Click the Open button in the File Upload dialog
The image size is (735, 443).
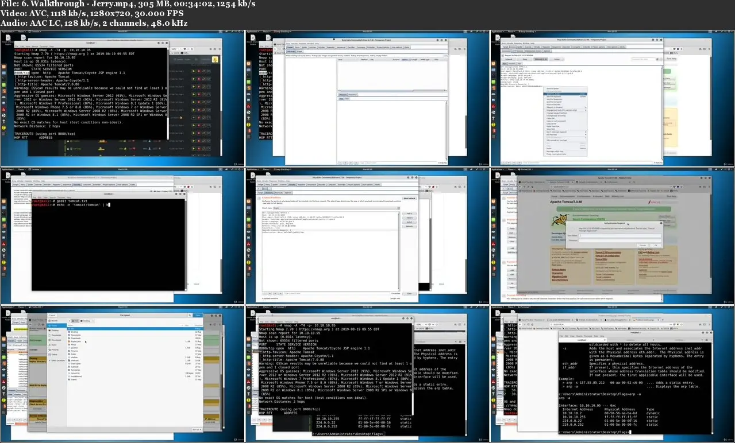pos(198,315)
